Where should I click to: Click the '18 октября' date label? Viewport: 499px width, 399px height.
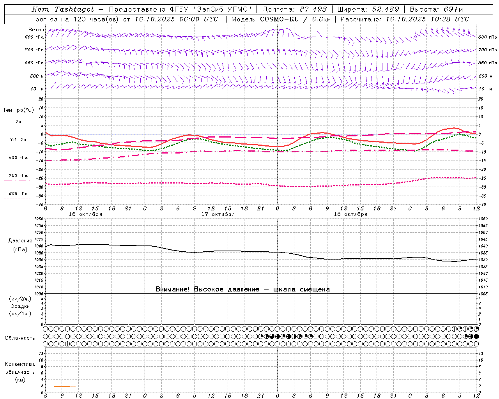coord(350,214)
